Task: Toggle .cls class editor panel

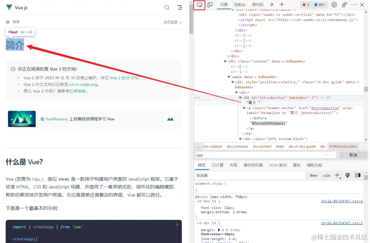Action: pyautogui.click(x=326, y=175)
